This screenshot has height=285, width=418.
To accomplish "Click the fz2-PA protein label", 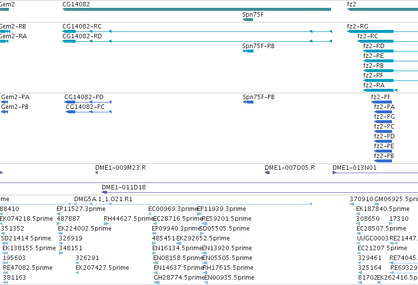I will (385, 107).
